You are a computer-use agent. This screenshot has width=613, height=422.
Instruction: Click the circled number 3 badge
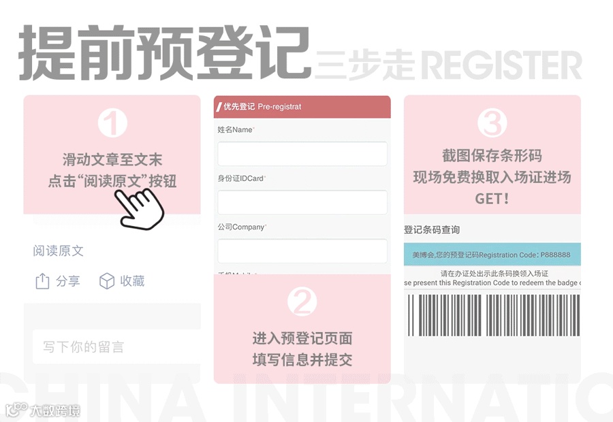492,123
